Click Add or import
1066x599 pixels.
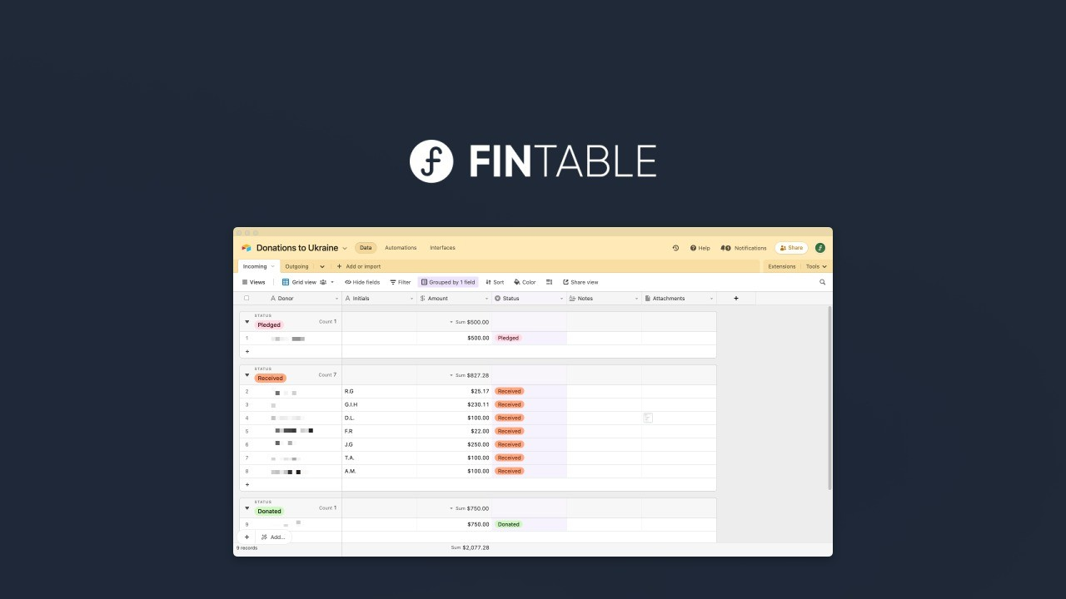coord(359,266)
